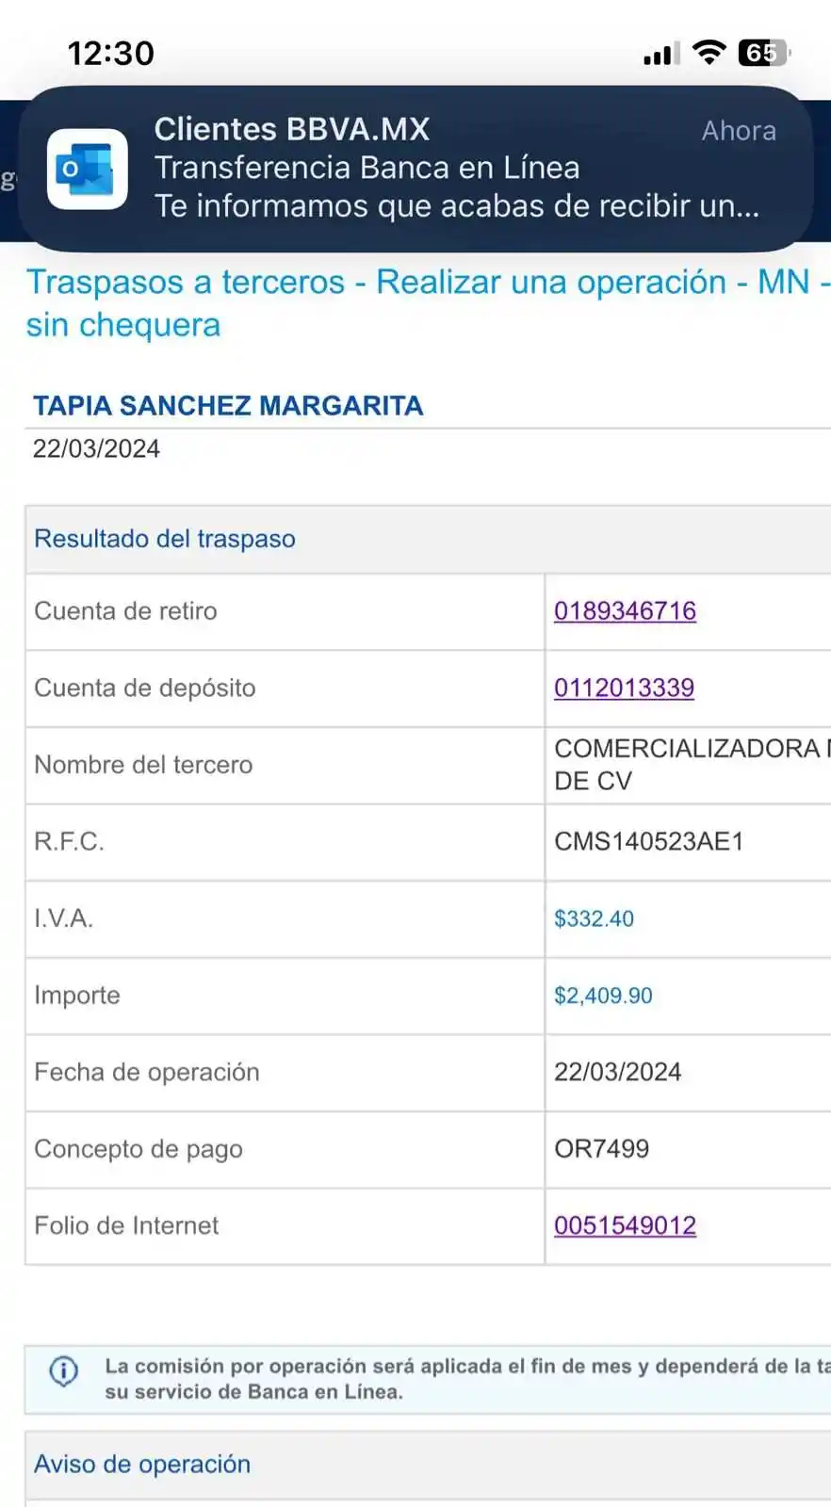Tap the R.F.C. value CMS140523AE1
Screen dimensions: 831x1507
click(648, 841)
